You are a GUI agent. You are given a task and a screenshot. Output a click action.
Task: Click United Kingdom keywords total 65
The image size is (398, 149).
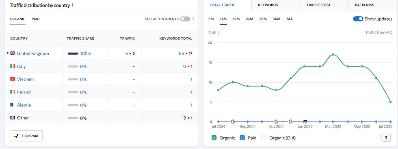coord(181,53)
